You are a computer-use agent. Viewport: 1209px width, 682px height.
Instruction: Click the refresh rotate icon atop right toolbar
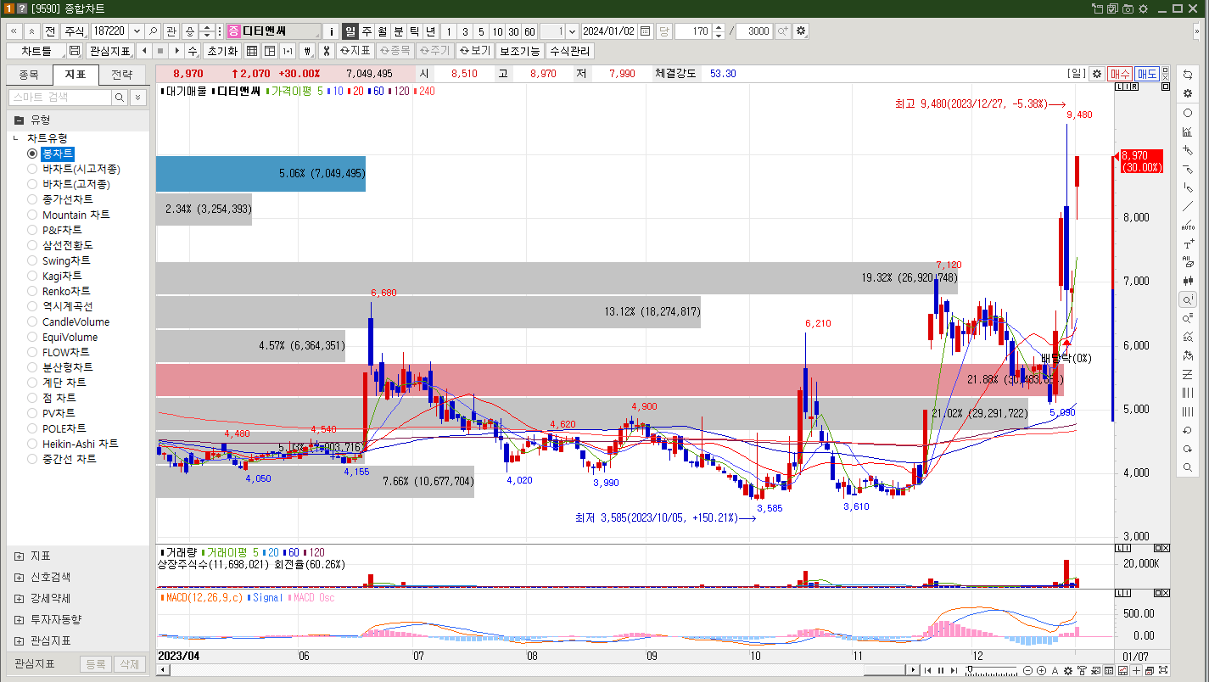1188,75
